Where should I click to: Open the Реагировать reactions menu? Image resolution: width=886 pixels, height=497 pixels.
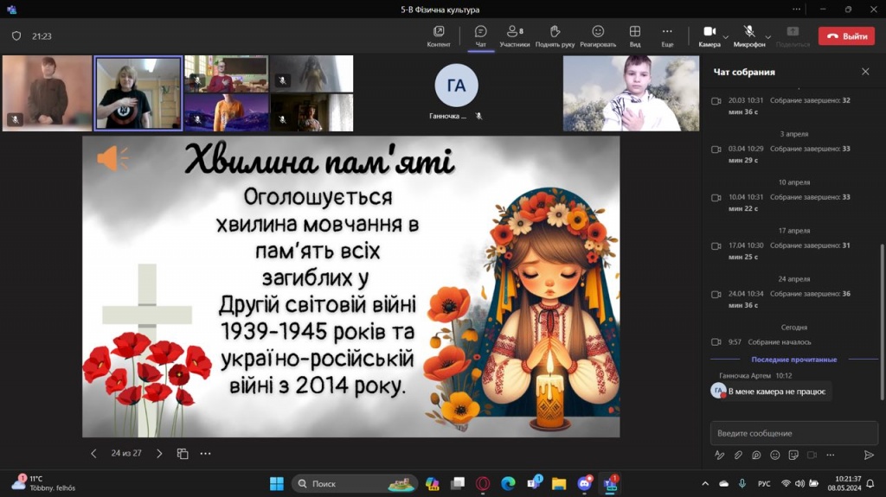click(598, 35)
